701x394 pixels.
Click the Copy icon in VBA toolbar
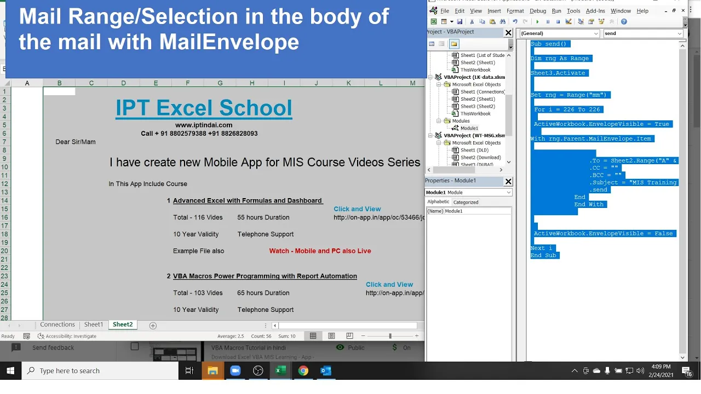482,22
